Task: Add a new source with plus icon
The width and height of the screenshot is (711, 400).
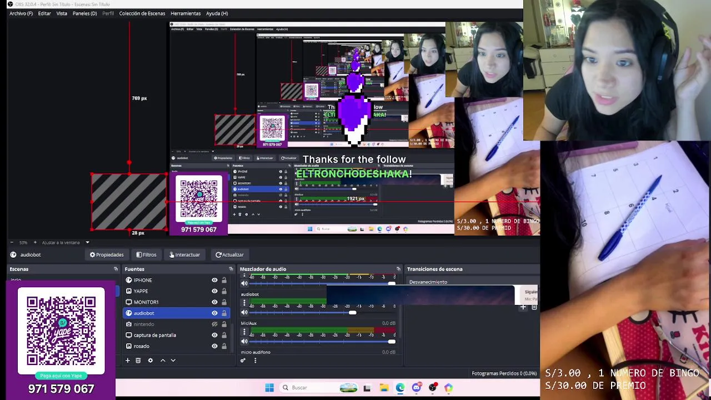Action: point(127,361)
